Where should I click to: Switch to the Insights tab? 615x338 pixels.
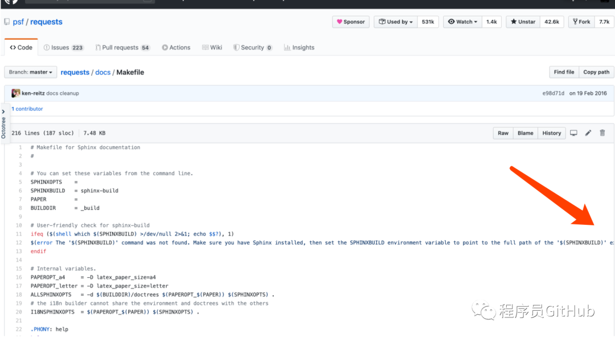click(x=300, y=47)
